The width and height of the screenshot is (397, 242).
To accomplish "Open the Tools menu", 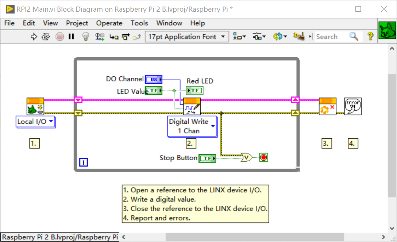I will pyautogui.click(x=139, y=23).
